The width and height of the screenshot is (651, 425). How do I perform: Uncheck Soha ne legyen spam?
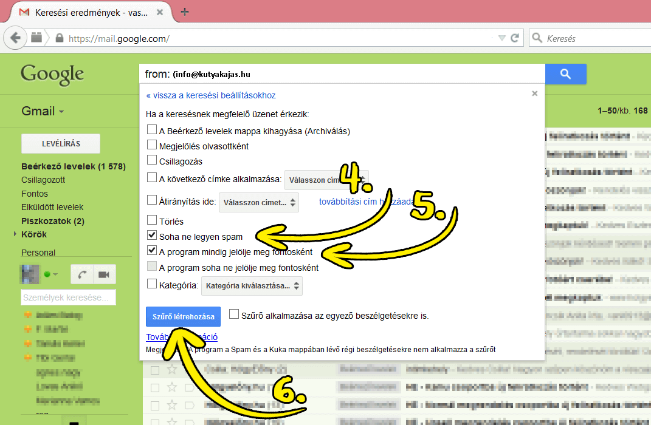pyautogui.click(x=152, y=236)
